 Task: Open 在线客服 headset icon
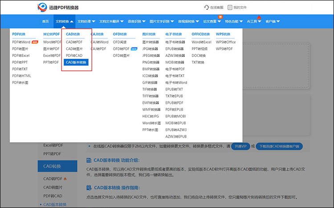tap(206, 8)
